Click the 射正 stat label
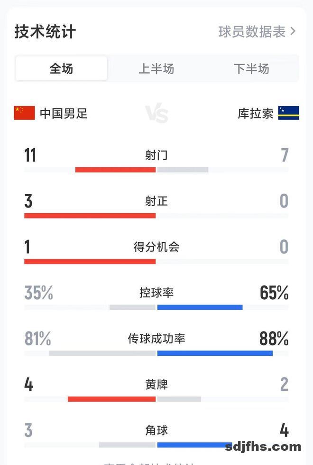This screenshot has width=313, height=465. tap(156, 201)
